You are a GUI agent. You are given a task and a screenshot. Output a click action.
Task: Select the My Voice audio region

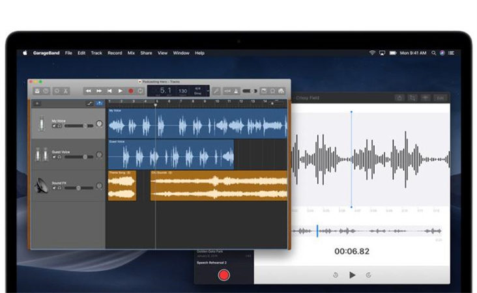tap(197, 124)
